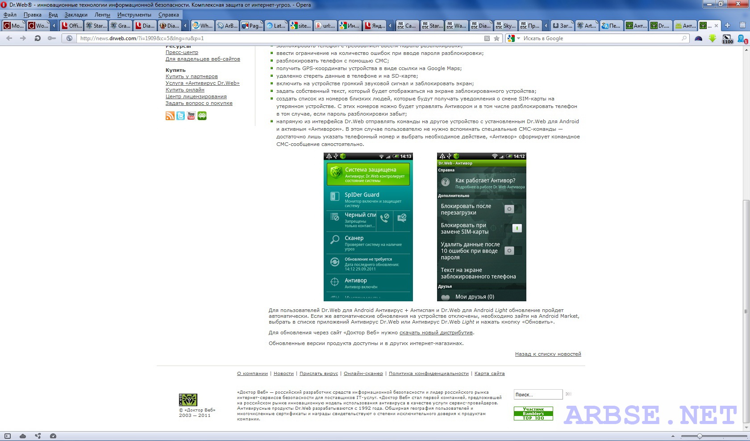Image resolution: width=750 pixels, height=441 pixels.
Task: Open the password wand key icon
Action: click(52, 38)
